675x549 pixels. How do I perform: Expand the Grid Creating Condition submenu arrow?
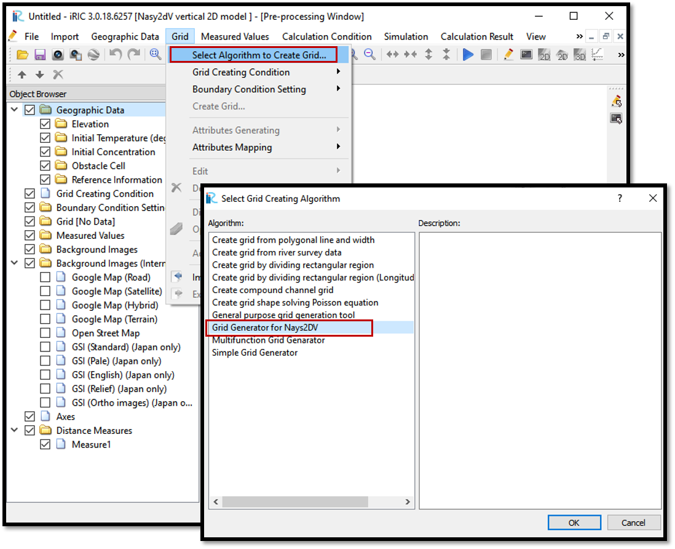tap(338, 71)
